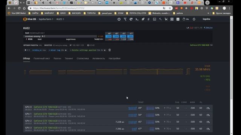Open the Тюнинг tab
241x135 pixels.
tap(69, 58)
